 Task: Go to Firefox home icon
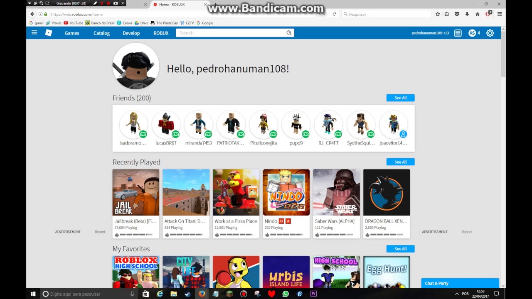click(477, 14)
